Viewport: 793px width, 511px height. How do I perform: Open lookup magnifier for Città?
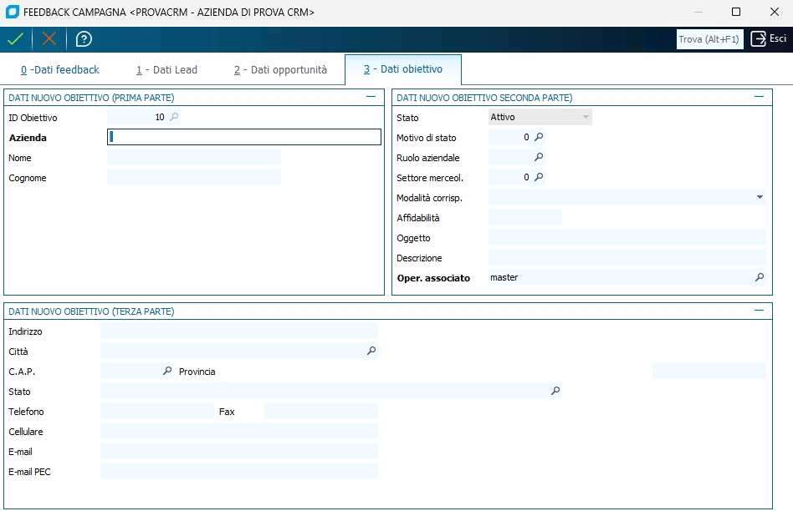click(371, 351)
